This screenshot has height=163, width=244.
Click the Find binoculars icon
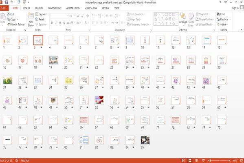[x=218, y=14]
